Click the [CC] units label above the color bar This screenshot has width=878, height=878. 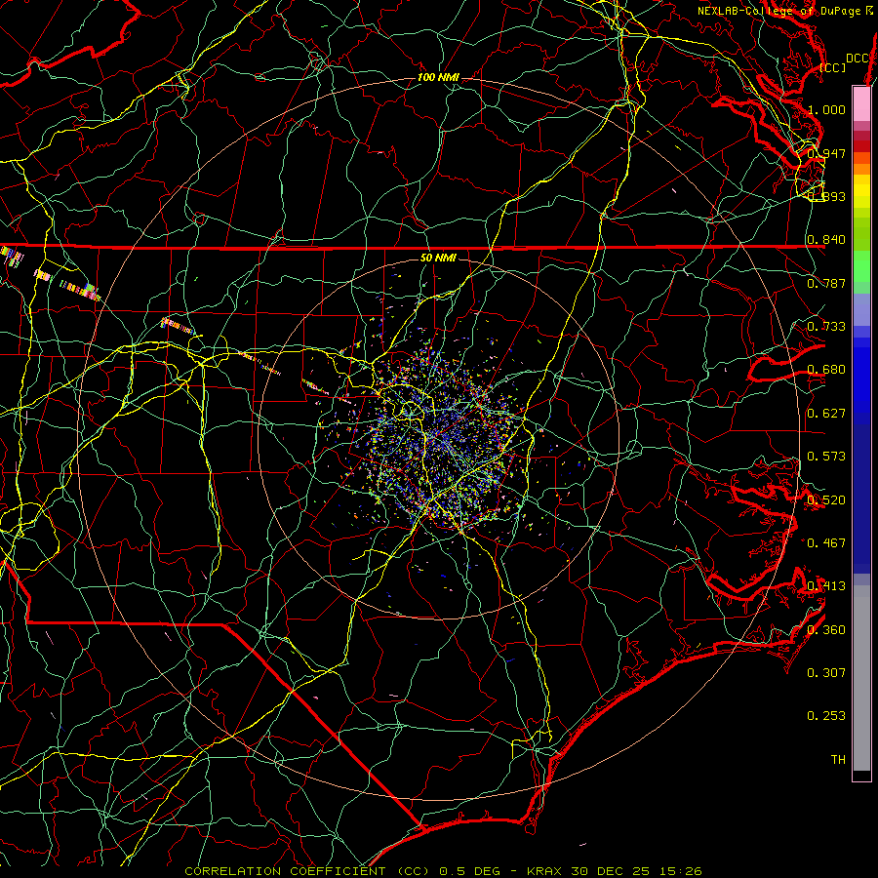pos(833,67)
